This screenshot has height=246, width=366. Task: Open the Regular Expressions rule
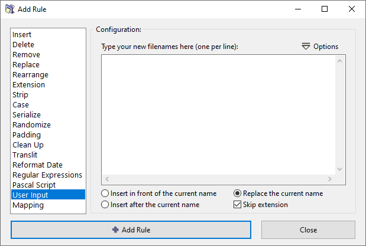(x=48, y=175)
